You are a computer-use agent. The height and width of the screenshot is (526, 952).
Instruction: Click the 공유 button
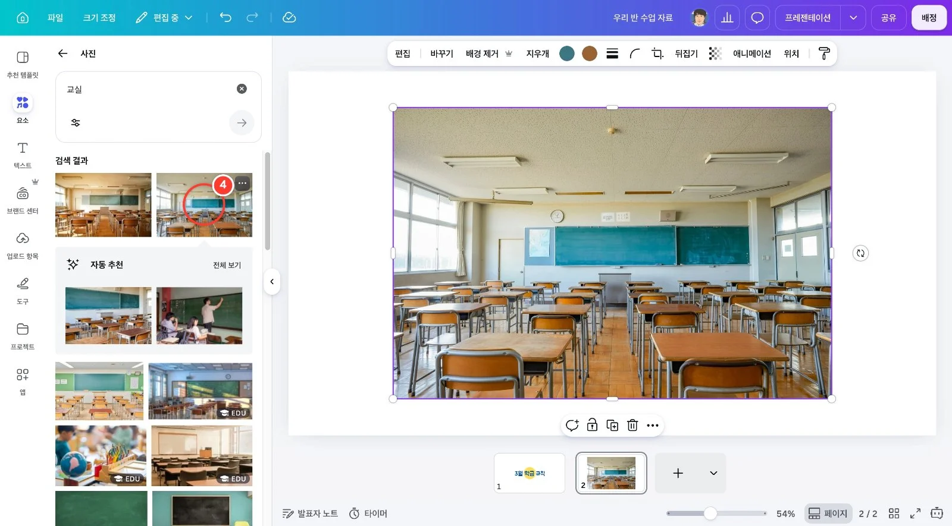[888, 18]
